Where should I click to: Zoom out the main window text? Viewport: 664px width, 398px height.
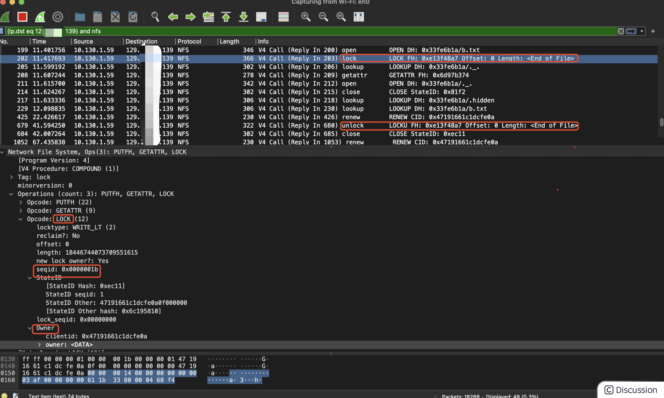pyautogui.click(x=323, y=17)
